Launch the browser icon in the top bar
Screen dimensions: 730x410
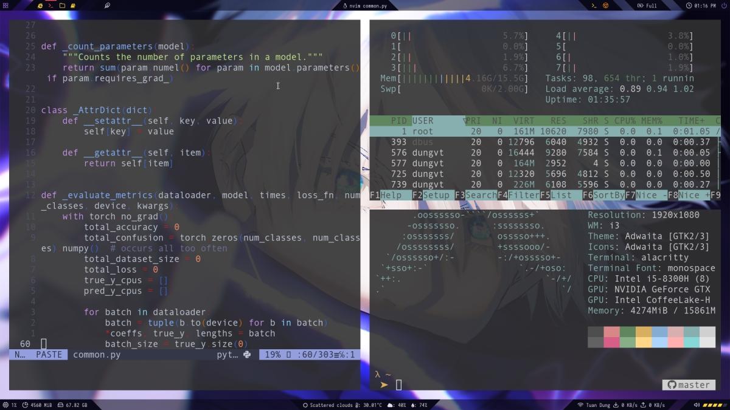pyautogui.click(x=39, y=5)
